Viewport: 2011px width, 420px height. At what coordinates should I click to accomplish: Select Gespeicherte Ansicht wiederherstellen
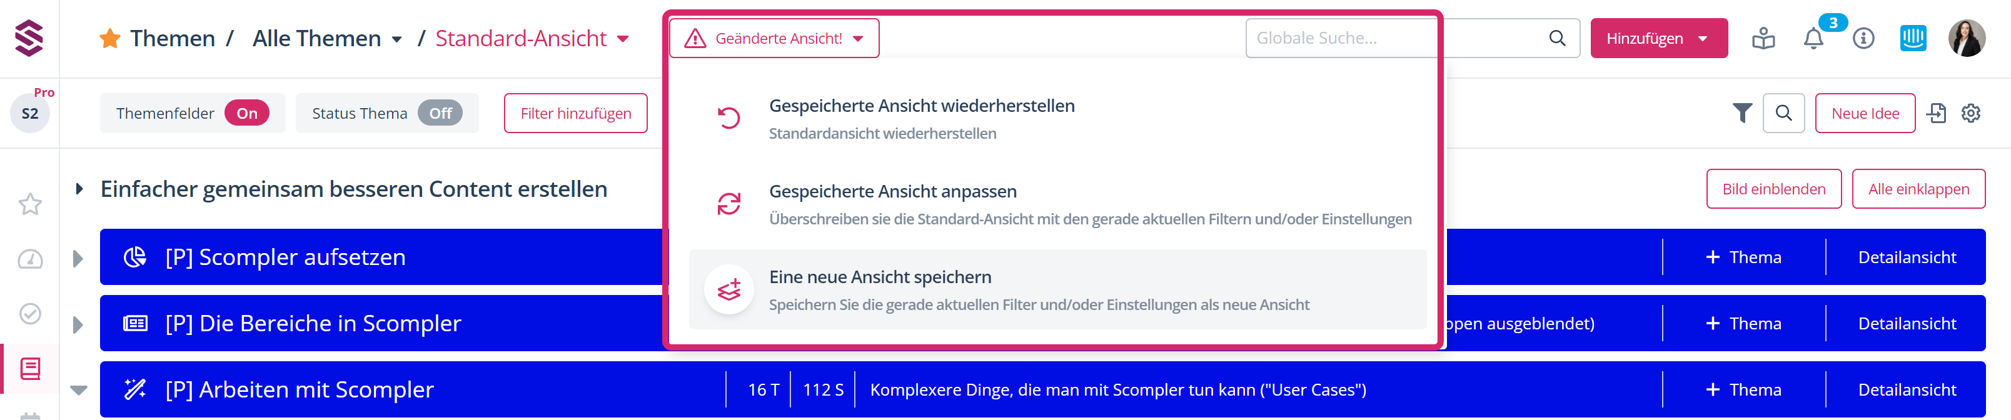point(921,118)
